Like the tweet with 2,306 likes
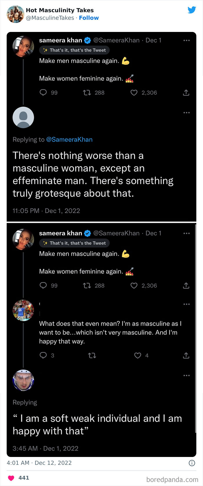 tap(134, 92)
